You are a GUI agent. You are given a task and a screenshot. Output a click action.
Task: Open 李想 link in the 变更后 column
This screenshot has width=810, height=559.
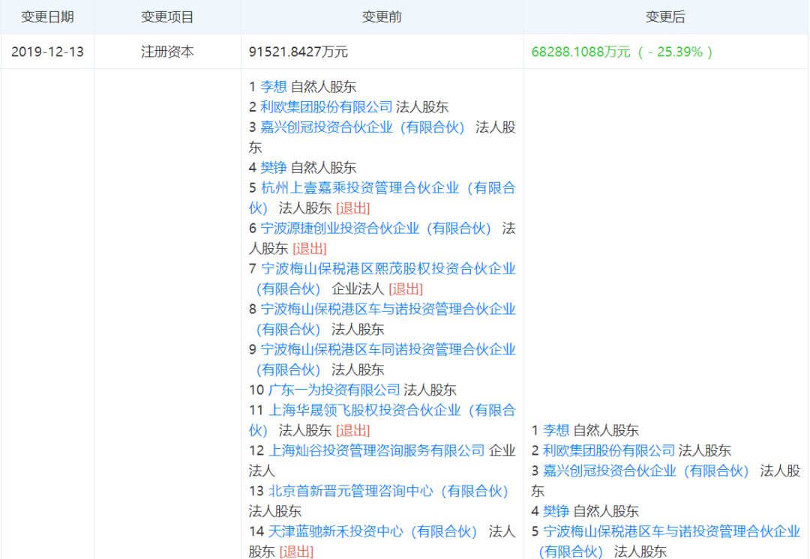click(556, 430)
